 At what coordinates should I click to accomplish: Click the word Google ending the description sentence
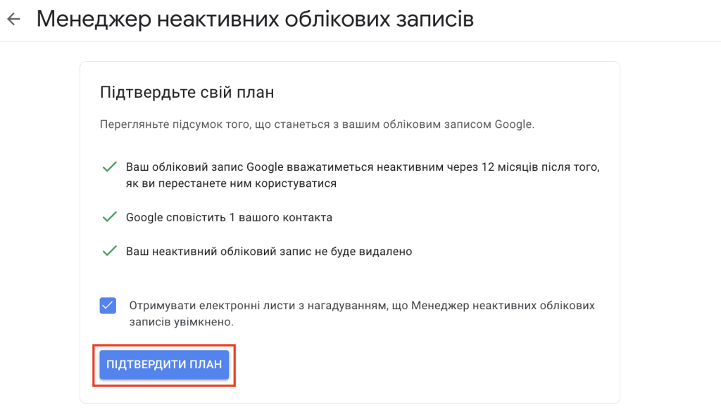click(515, 124)
